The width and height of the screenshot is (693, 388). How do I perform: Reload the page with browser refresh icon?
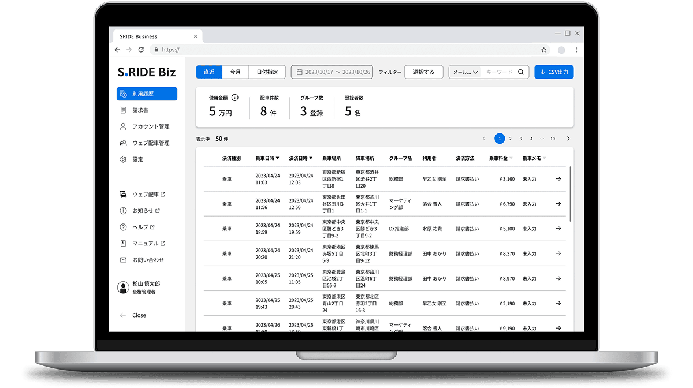(141, 50)
